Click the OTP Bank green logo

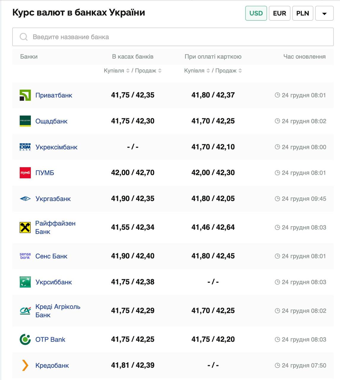pyautogui.click(x=25, y=339)
